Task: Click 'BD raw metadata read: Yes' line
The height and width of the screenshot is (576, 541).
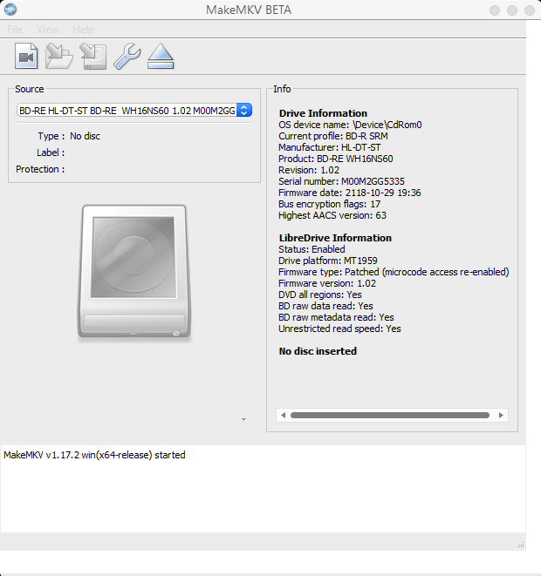Action: pos(336,317)
